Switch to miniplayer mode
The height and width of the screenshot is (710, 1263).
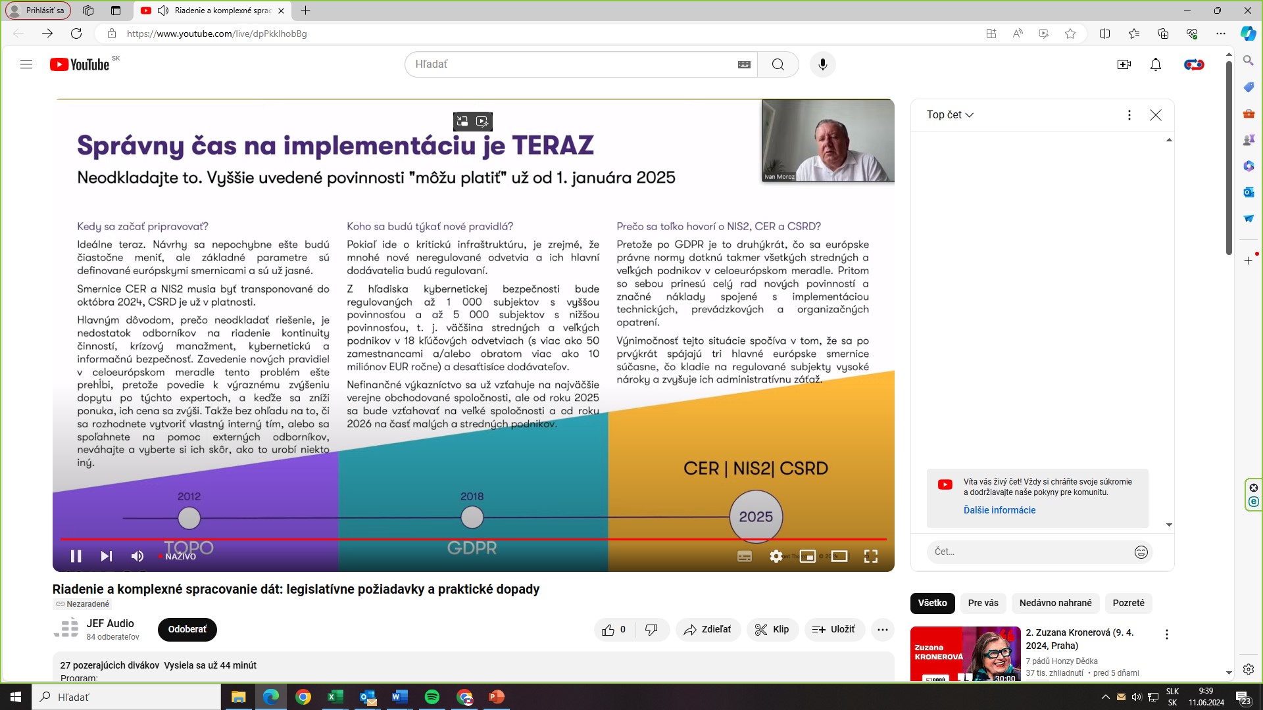pos(808,556)
